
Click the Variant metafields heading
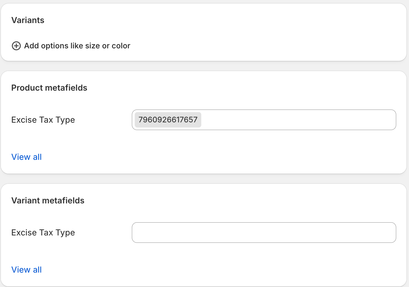[48, 201]
